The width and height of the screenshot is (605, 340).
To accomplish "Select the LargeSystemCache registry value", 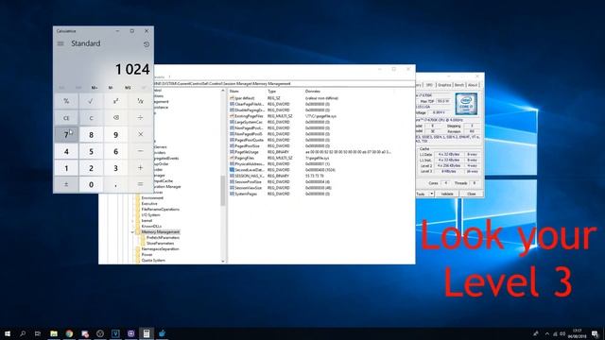I will point(246,122).
